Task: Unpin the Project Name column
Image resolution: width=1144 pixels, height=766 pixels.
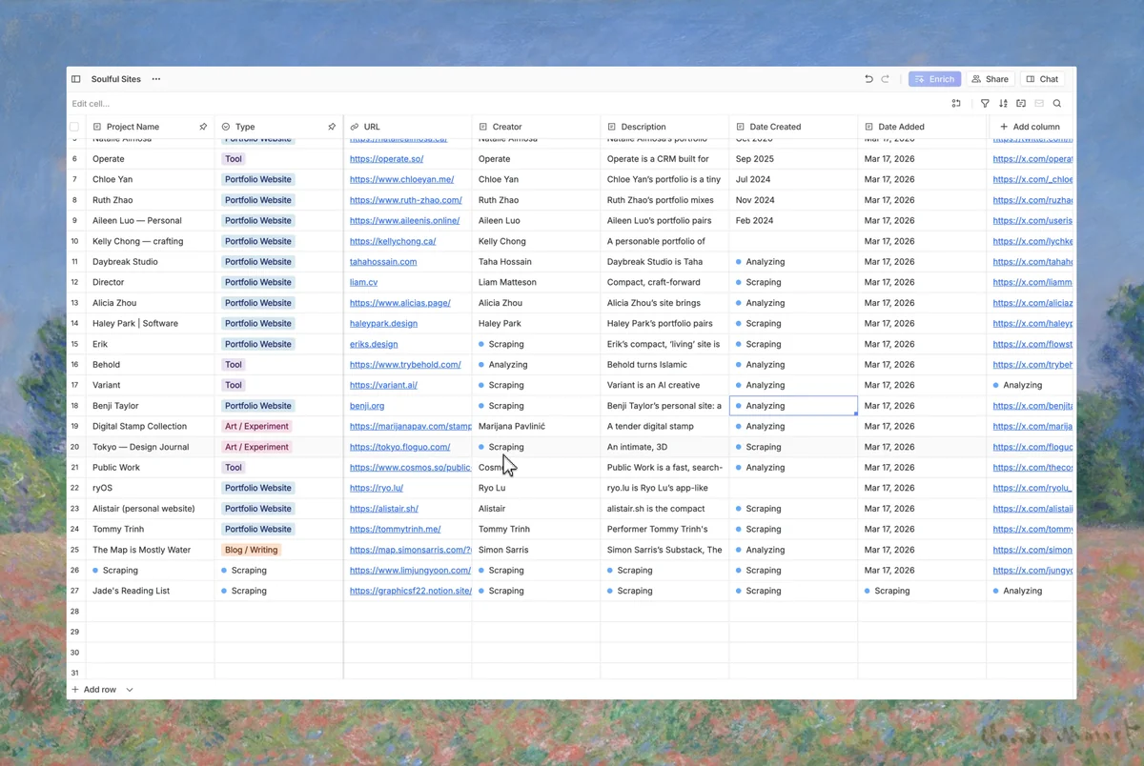Action: (x=203, y=127)
